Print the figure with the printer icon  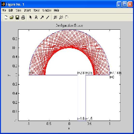[23, 17]
